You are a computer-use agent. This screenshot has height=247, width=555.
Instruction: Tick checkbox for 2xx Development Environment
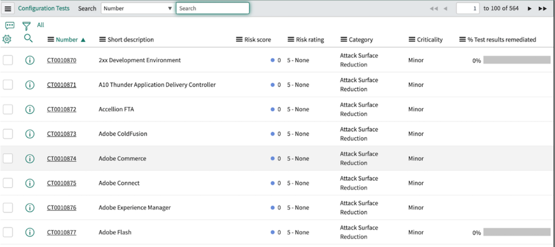click(8, 61)
